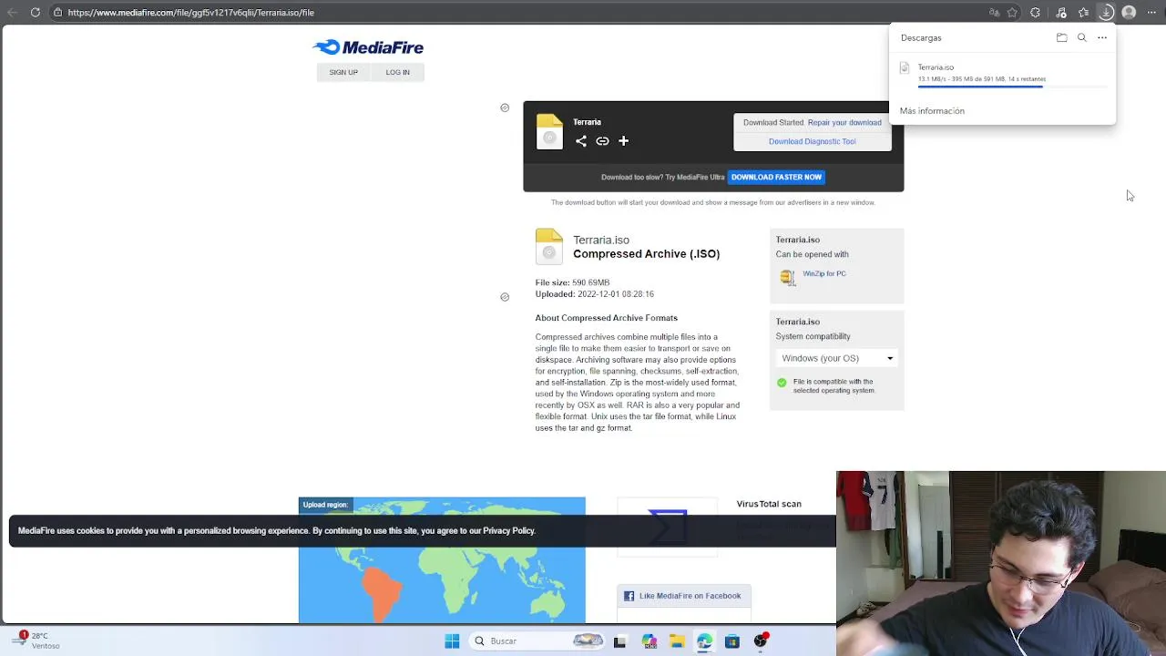Click the upload region world map
The height and width of the screenshot is (656, 1166).
coord(442,560)
